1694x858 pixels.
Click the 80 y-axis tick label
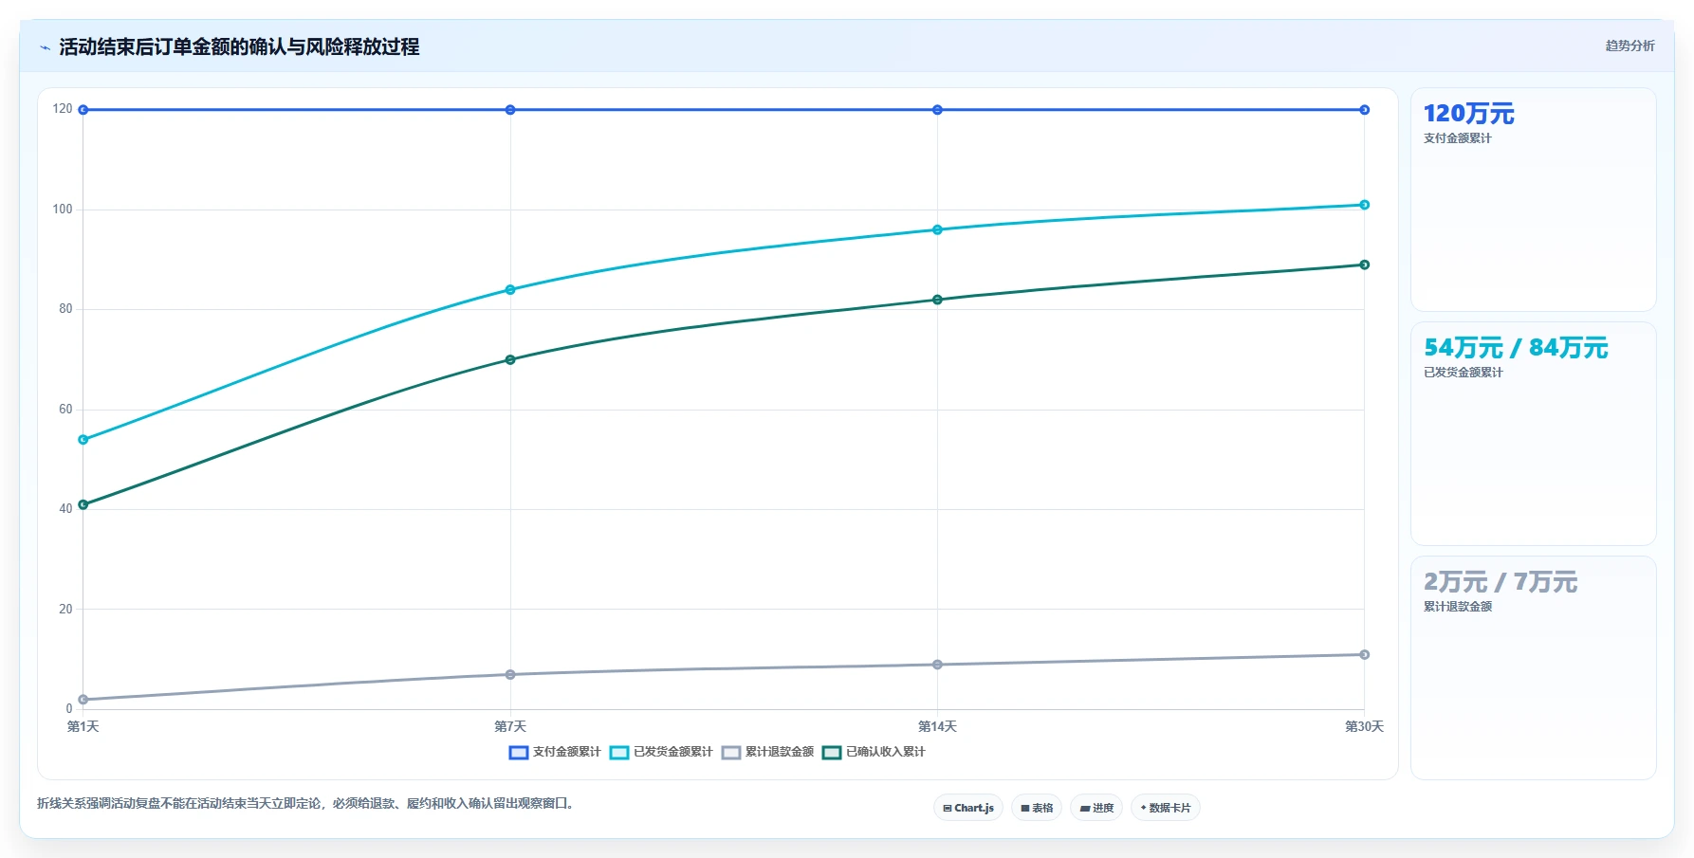tap(65, 309)
